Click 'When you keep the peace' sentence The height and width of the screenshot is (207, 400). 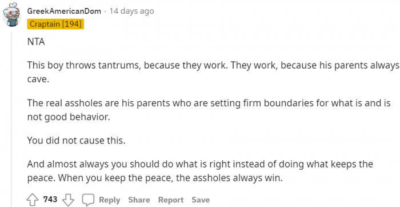[x=170, y=178]
